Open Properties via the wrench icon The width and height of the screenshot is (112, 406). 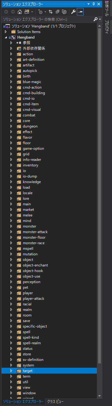tap(73, 12)
